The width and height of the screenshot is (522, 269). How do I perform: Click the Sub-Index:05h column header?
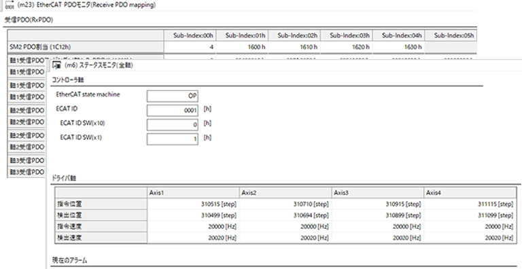tap(451, 35)
